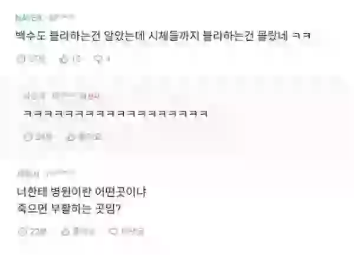Click the reply bubble icon on the first comment
This screenshot has width=354, height=255.
point(98,59)
